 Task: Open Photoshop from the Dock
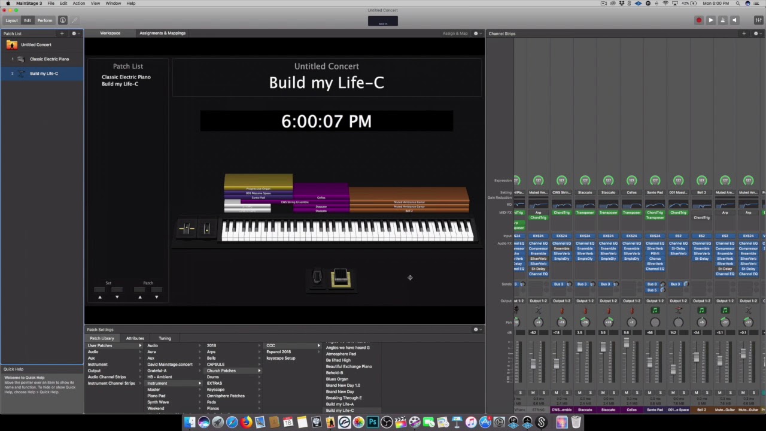coord(372,423)
